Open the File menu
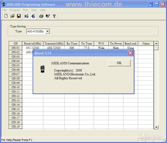Image resolution: width=167 pixels, height=143 pixels. [4, 10]
